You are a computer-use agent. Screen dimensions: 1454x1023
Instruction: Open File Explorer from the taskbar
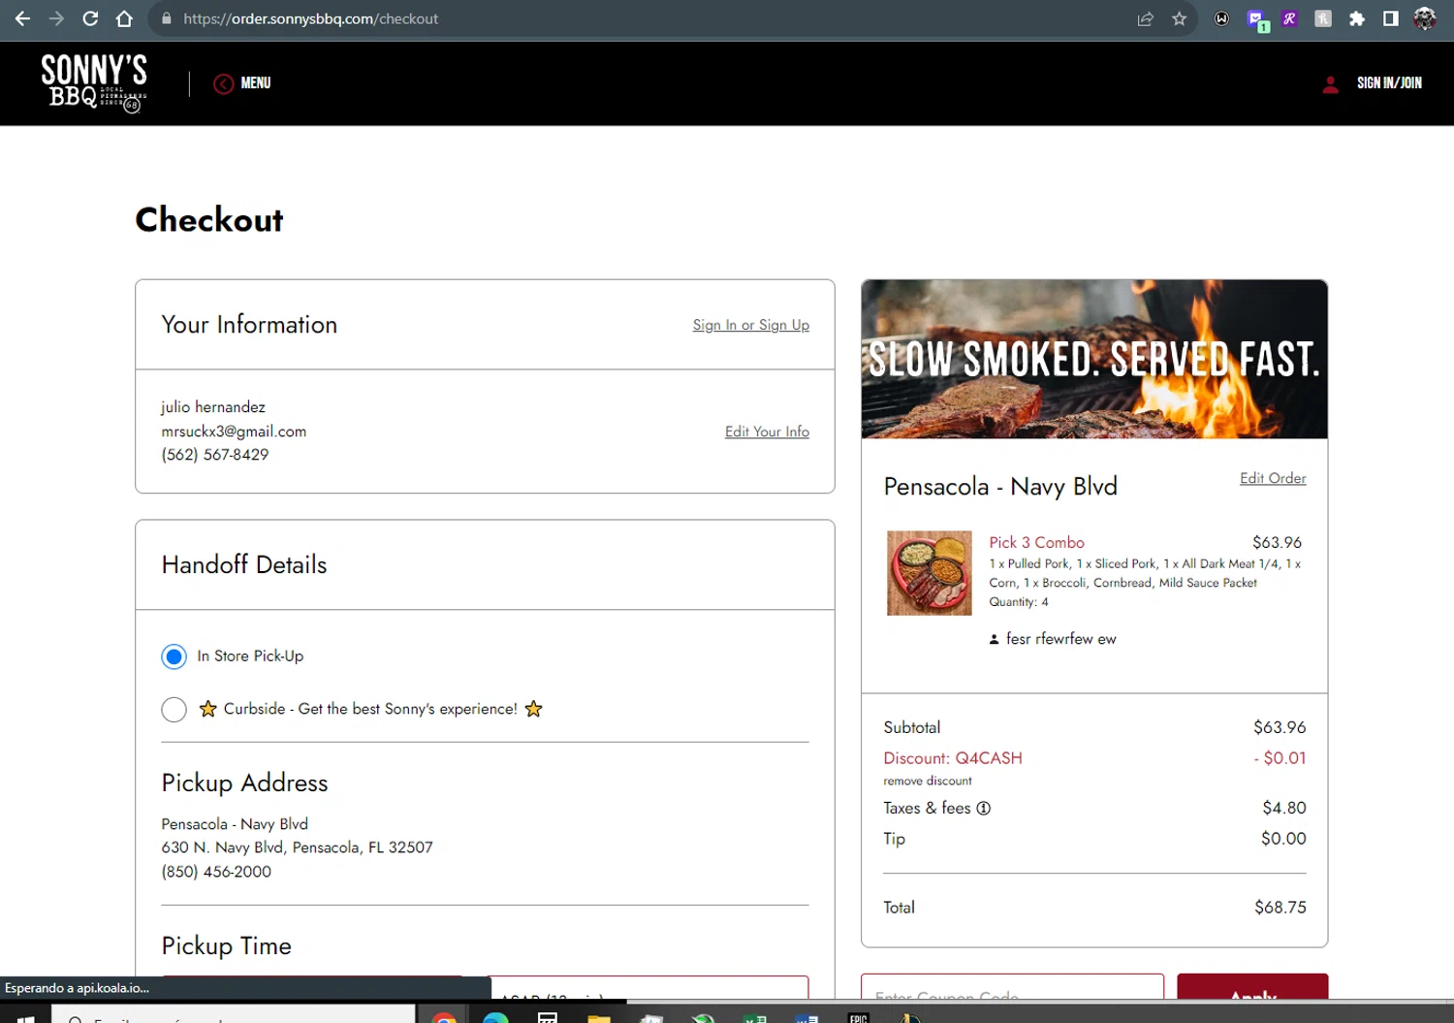(599, 1017)
